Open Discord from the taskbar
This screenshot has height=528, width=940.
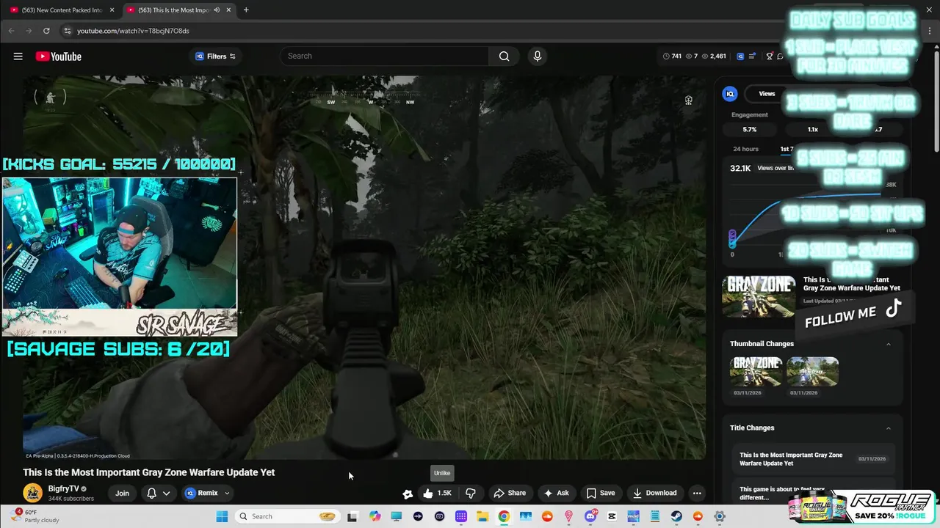pos(590,516)
